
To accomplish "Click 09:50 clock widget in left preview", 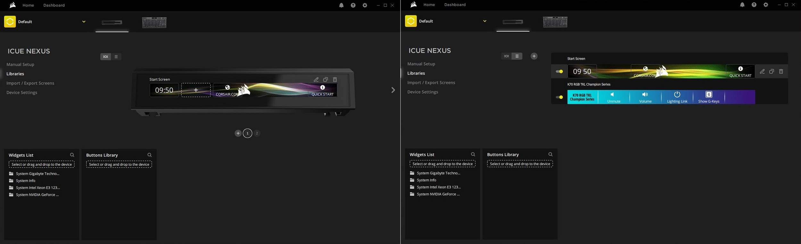I will point(164,90).
